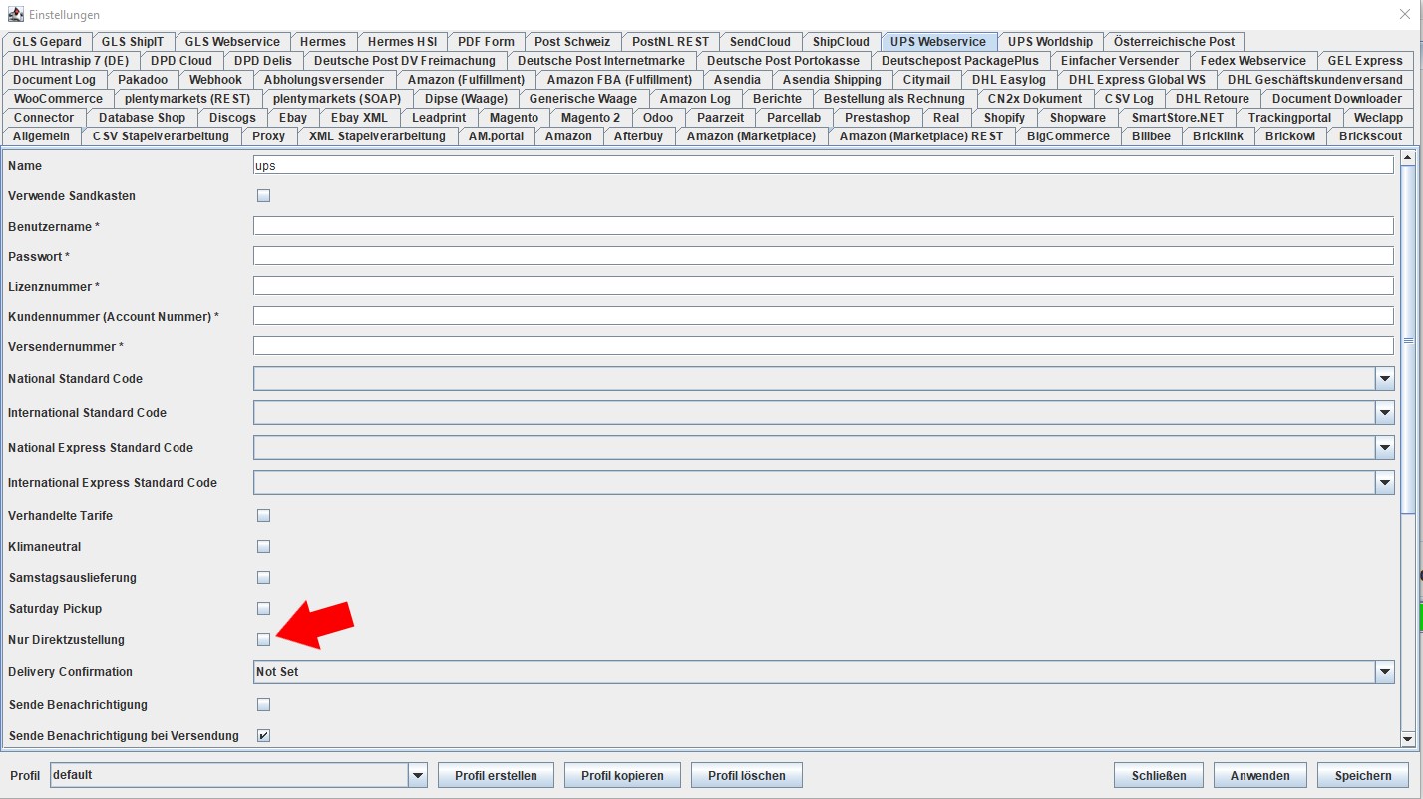The height and width of the screenshot is (799, 1423).
Task: Click the Schließen button
Action: [1159, 776]
